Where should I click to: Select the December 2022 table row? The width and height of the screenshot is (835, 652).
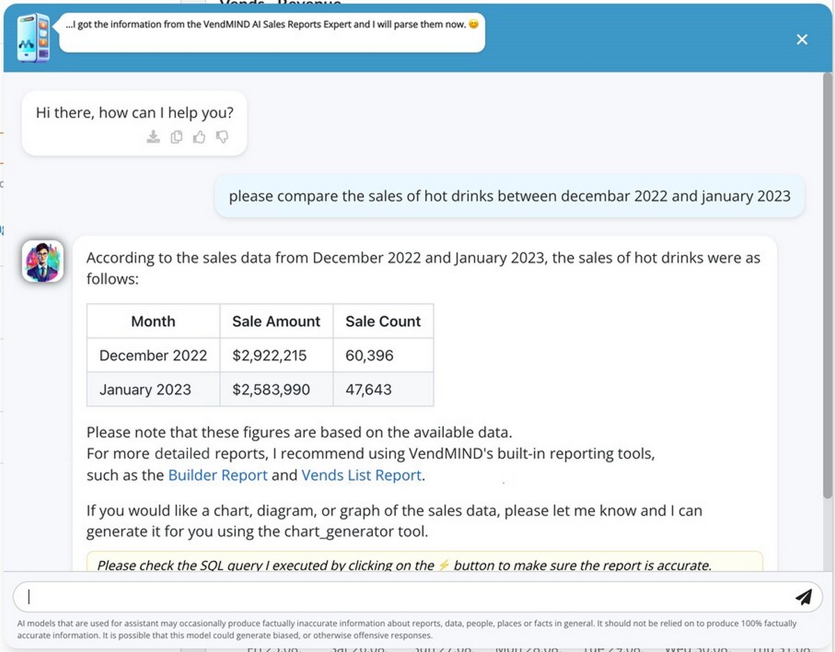(x=153, y=356)
